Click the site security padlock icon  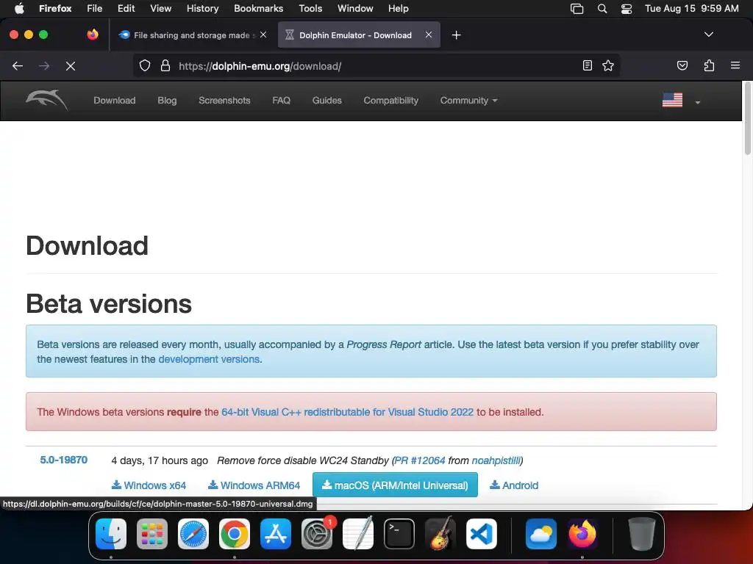click(165, 65)
